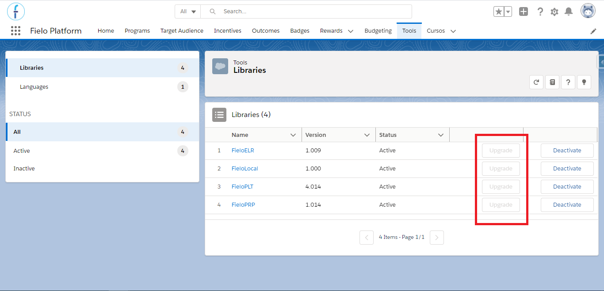Select the Tools tab
Image resolution: width=604 pixels, height=291 pixels.
pos(409,31)
